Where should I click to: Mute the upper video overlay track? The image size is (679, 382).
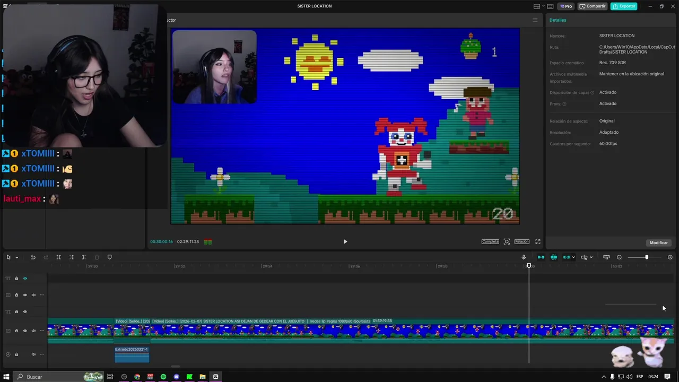[x=33, y=295]
